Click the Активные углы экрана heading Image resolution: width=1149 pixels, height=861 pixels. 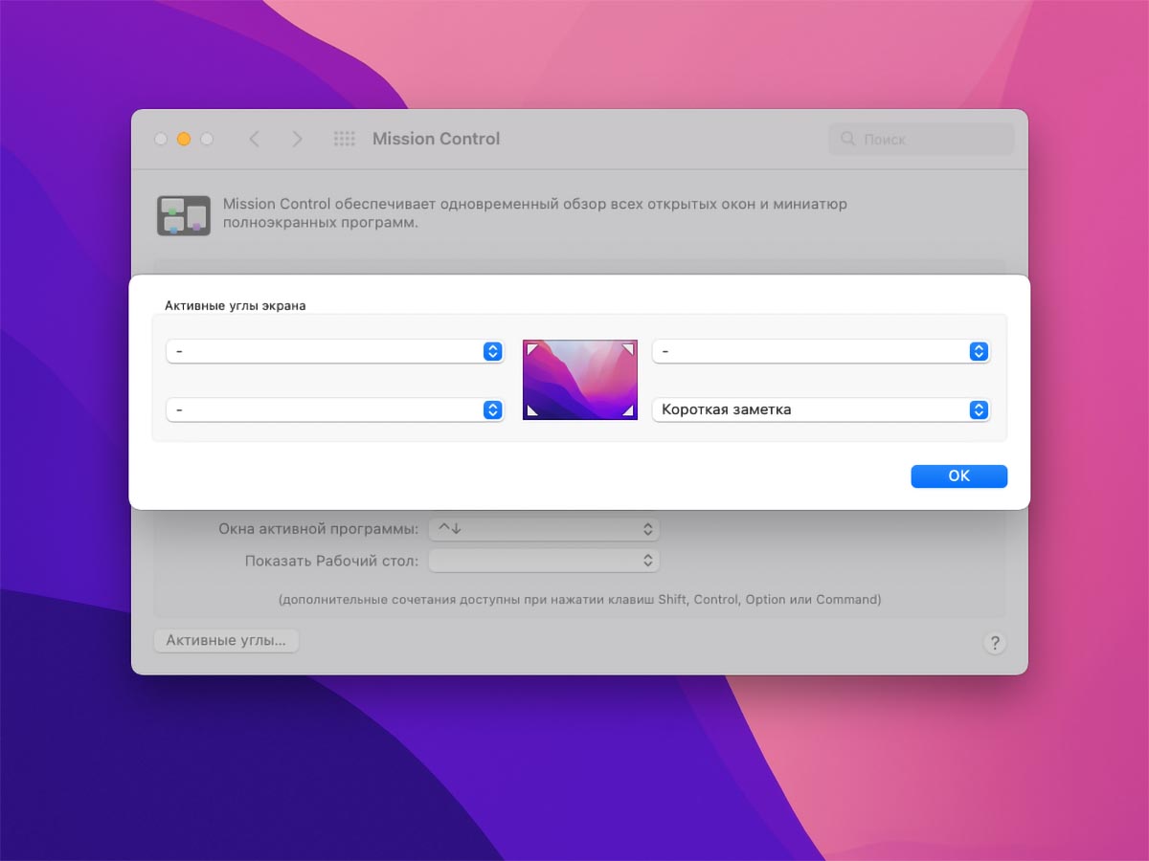[x=235, y=305]
